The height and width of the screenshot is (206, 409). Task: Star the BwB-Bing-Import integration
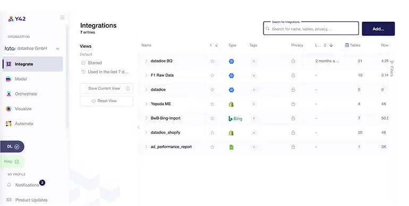[212, 118]
